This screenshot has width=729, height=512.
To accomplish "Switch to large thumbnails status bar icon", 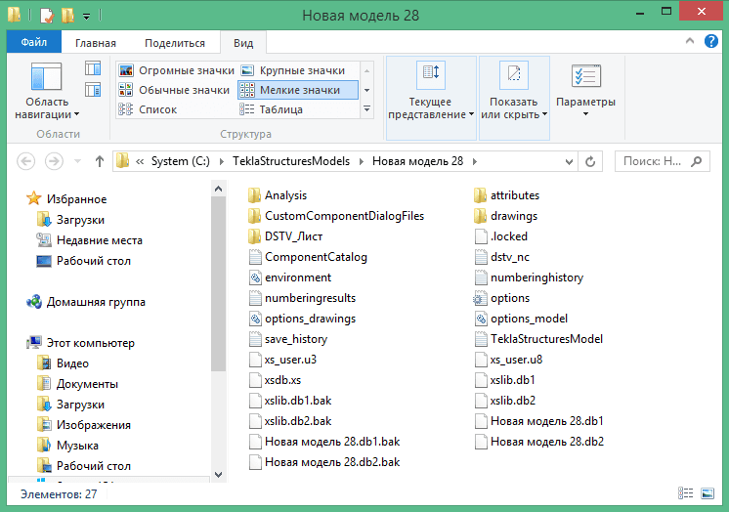I will pyautogui.click(x=708, y=492).
